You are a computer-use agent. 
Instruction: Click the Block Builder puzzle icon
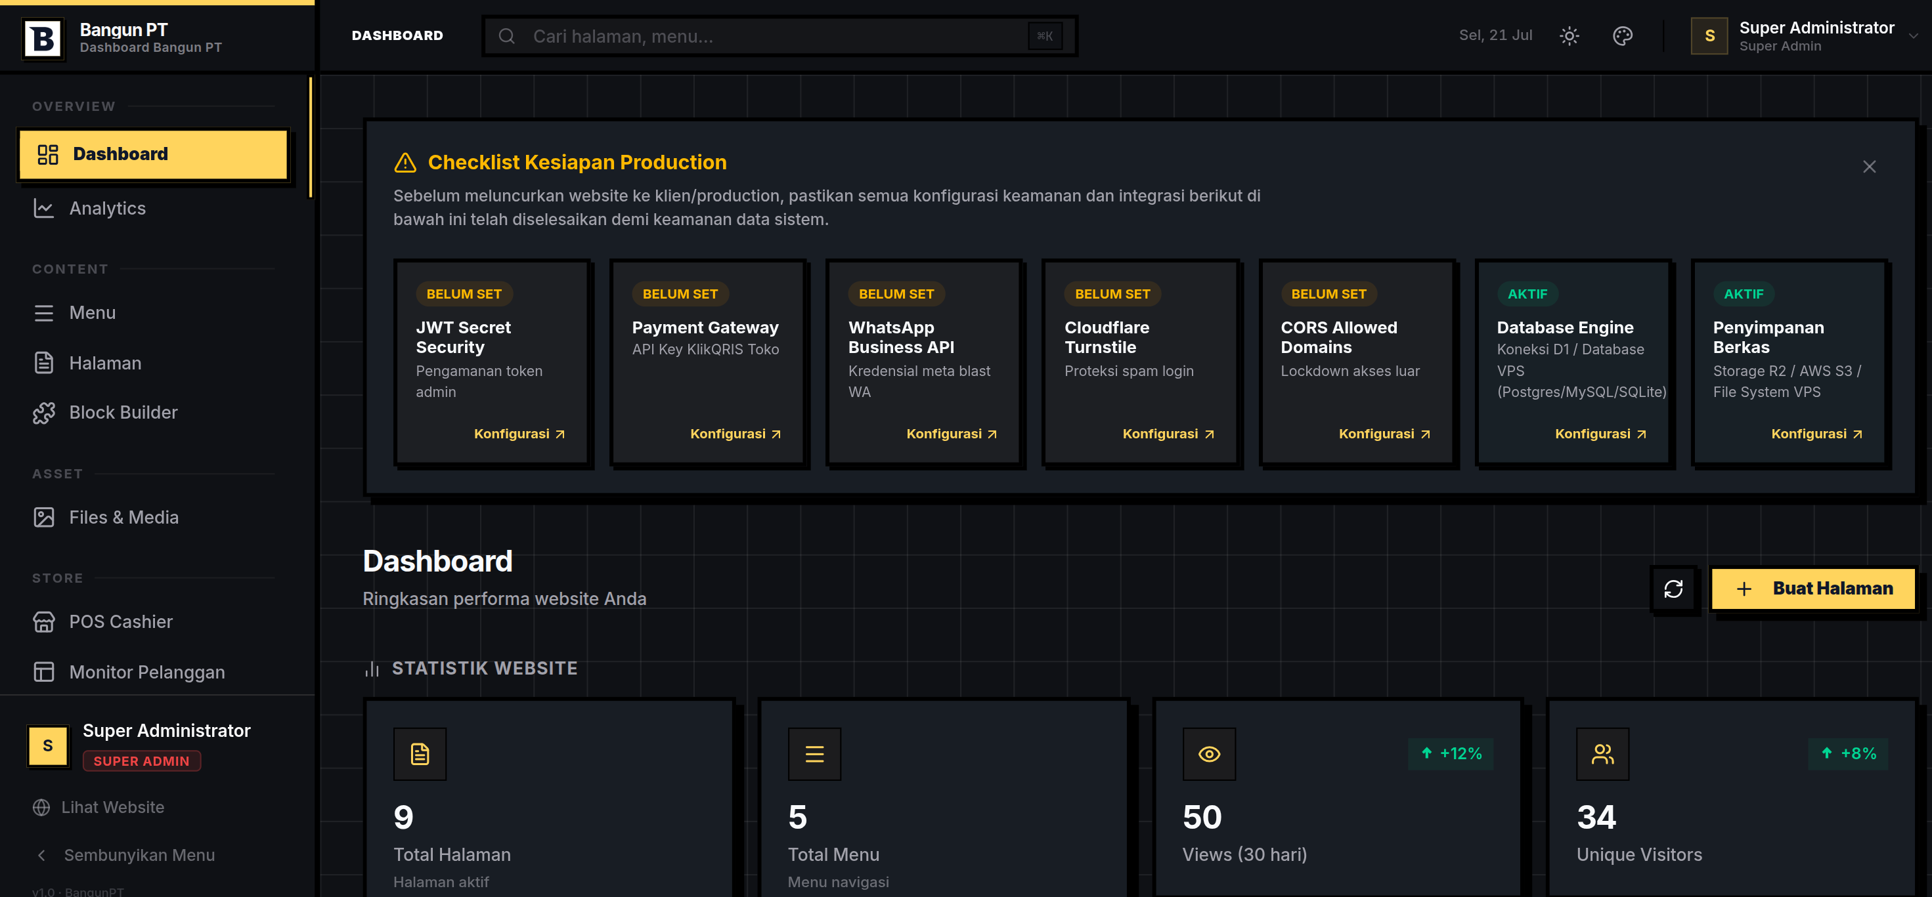pyautogui.click(x=43, y=413)
